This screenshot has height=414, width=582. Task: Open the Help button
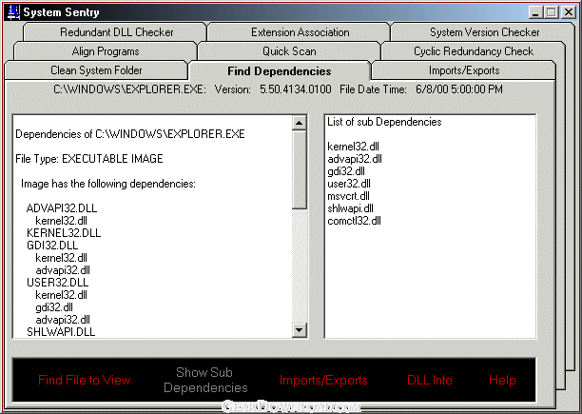point(502,380)
